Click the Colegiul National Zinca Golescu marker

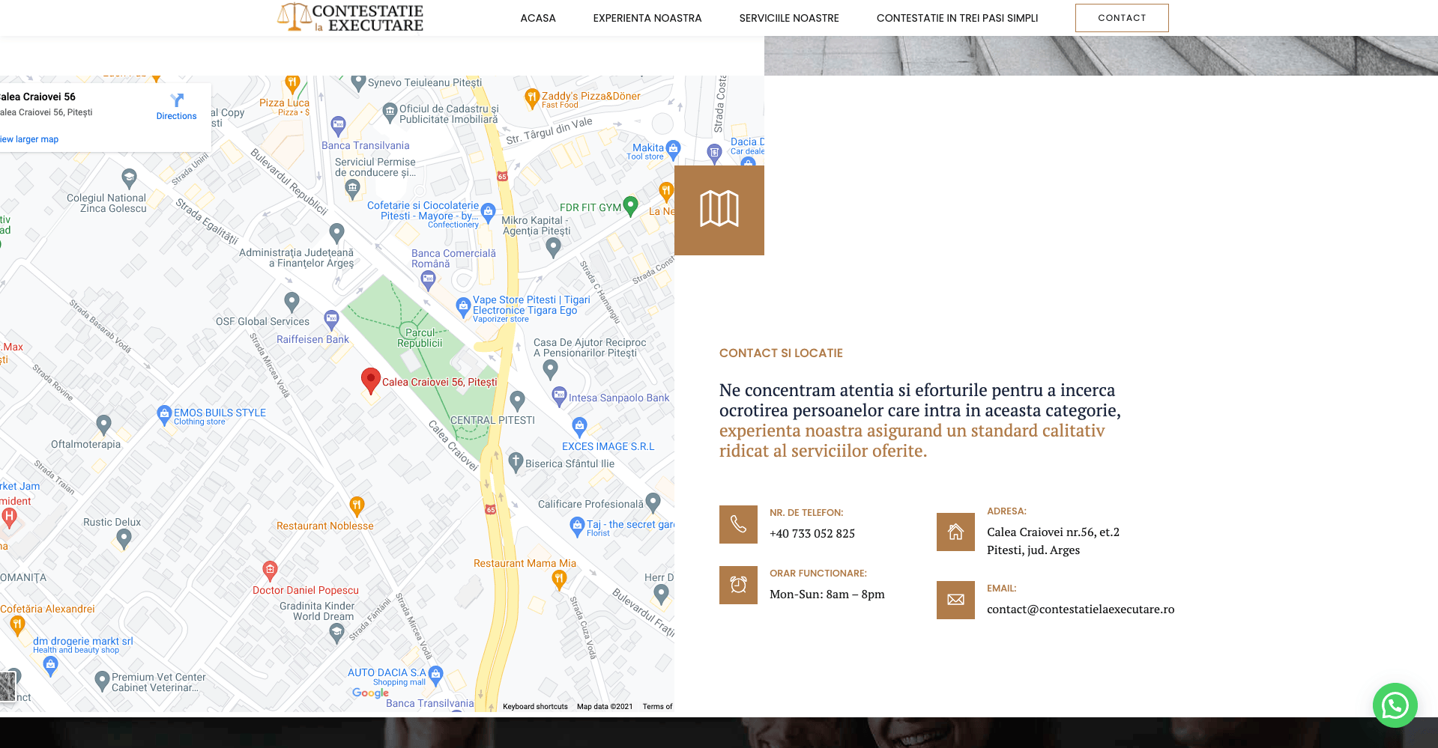tap(129, 178)
